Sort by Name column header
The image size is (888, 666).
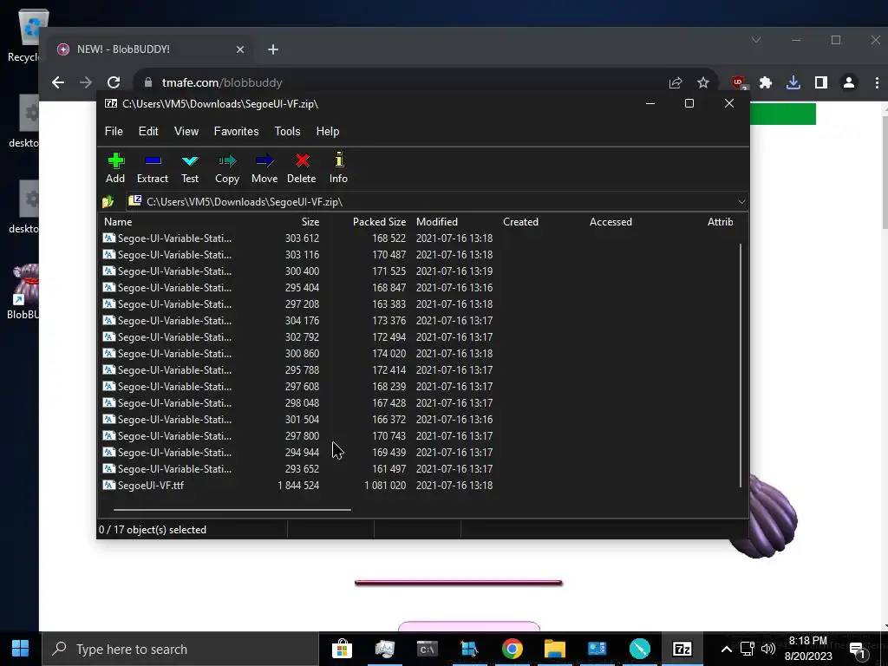click(118, 222)
